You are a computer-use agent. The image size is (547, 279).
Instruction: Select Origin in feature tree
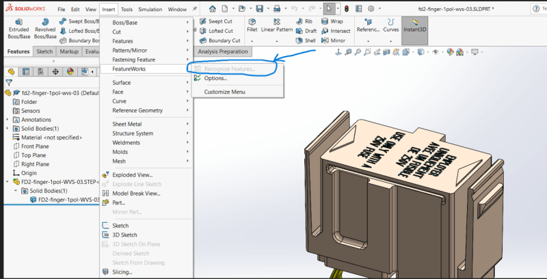pyautogui.click(x=25, y=173)
